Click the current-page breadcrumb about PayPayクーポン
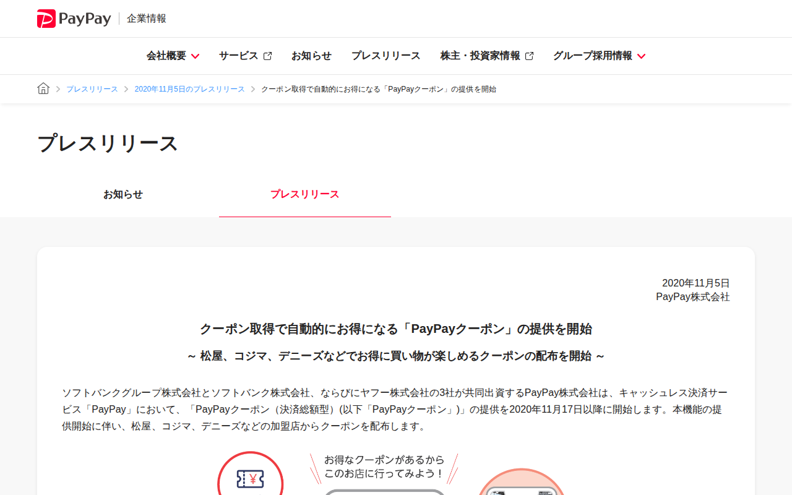792x495 pixels. coord(379,89)
